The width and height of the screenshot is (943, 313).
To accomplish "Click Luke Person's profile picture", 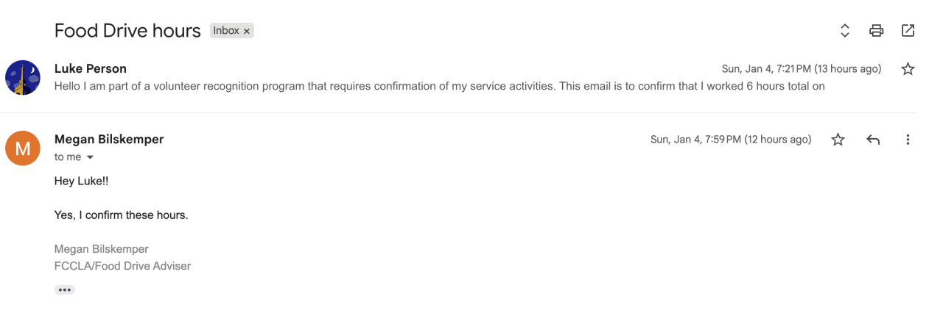I will point(23,78).
